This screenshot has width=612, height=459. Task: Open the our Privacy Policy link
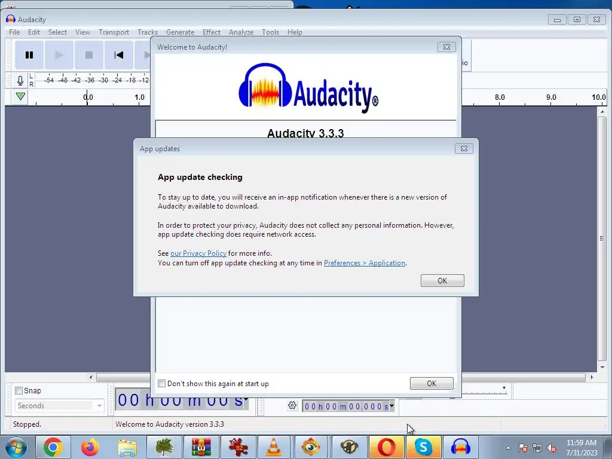tap(198, 253)
